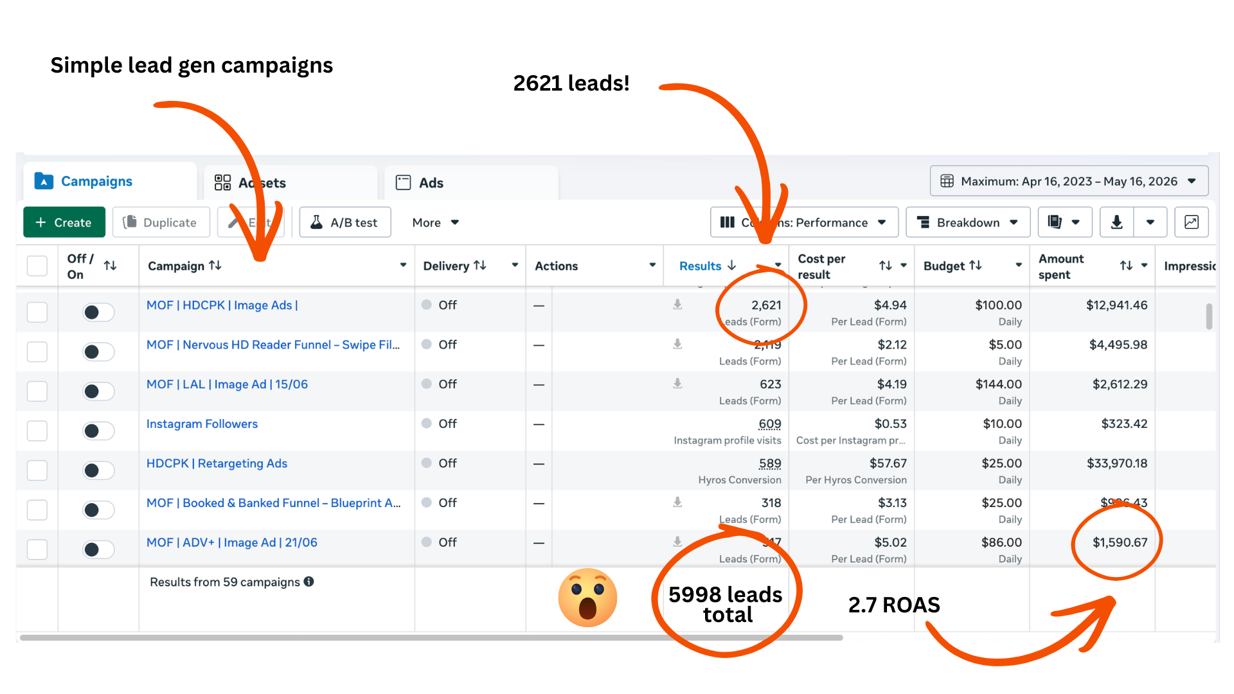1234x694 pixels.
Task: Open Reports dropdown caret
Action: tap(1075, 222)
